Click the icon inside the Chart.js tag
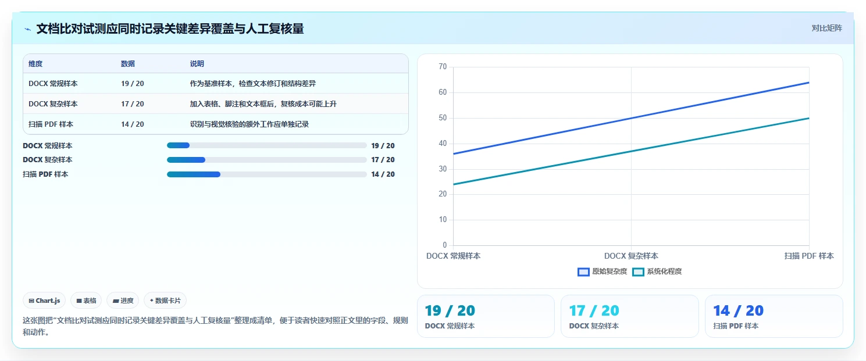866x361 pixels. [31, 301]
